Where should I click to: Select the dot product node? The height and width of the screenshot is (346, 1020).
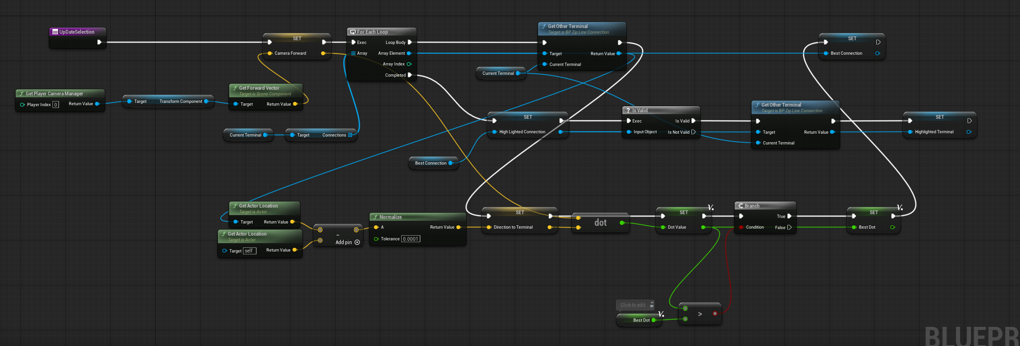click(x=601, y=223)
